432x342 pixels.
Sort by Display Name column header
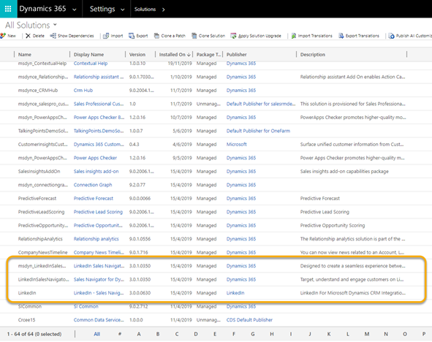click(88, 55)
